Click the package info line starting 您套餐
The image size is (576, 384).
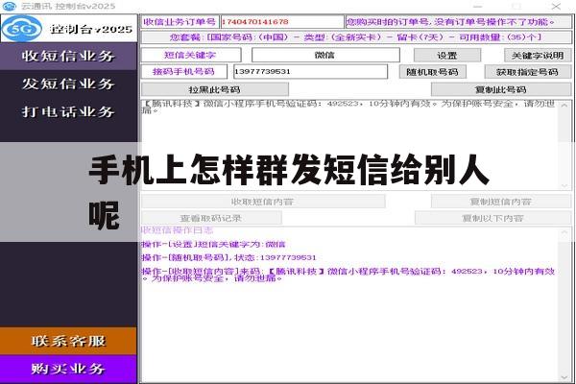[356, 37]
